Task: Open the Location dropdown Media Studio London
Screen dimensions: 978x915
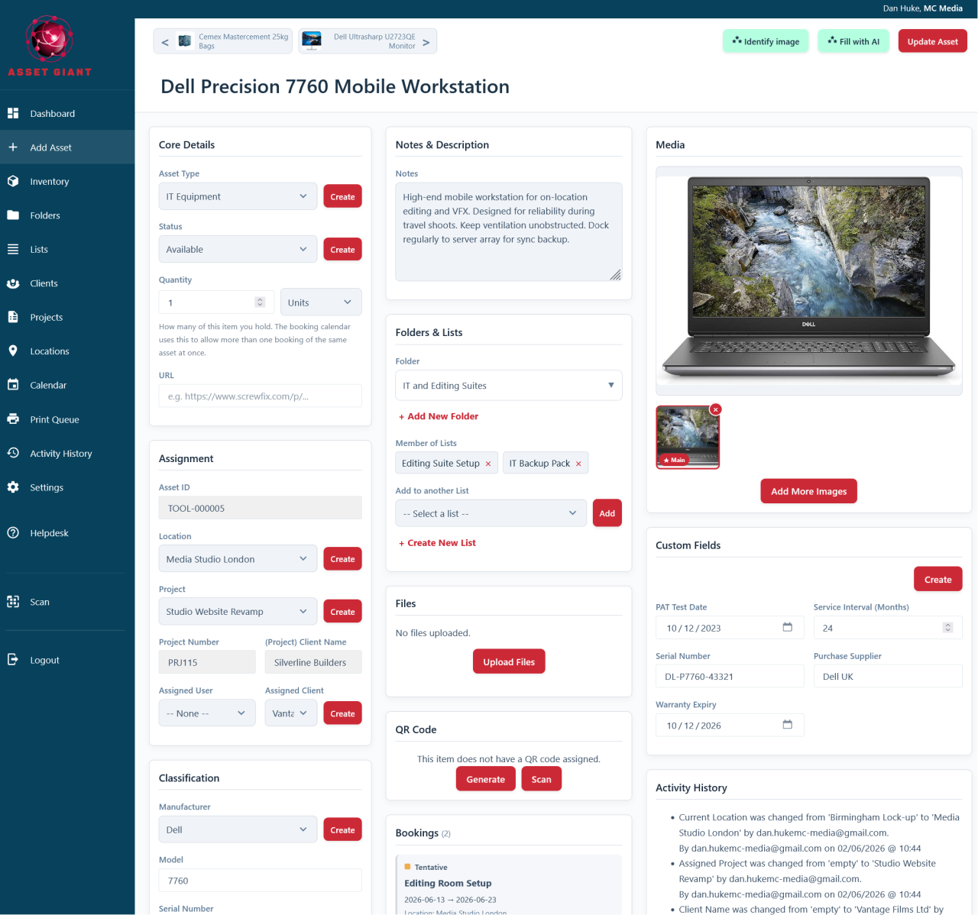Action: pos(238,559)
